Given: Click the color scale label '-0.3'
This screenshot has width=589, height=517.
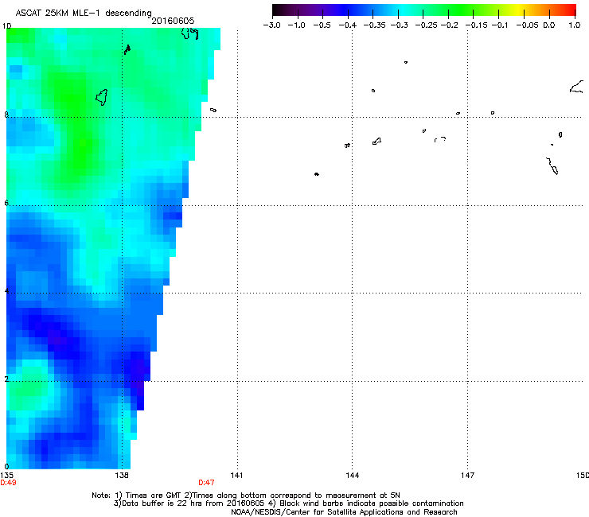Looking at the screenshot, I should coord(400,25).
